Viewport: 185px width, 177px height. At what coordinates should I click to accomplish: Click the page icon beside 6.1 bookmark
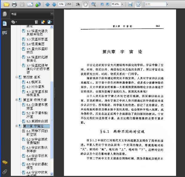coord(24,131)
